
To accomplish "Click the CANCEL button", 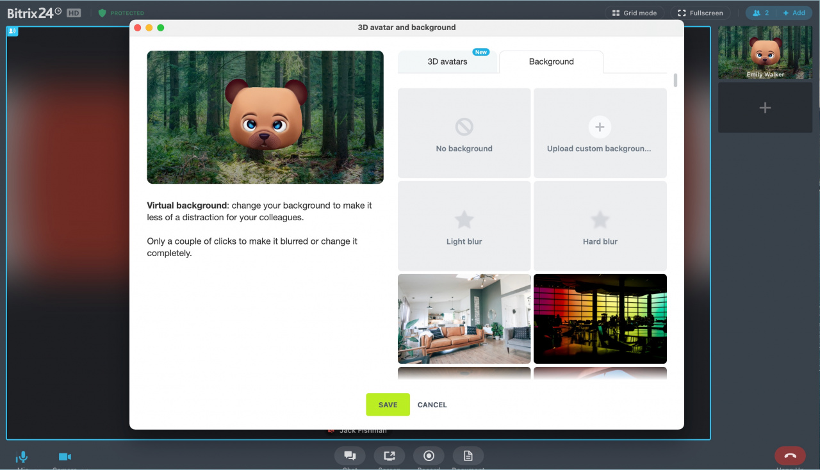I will point(432,405).
